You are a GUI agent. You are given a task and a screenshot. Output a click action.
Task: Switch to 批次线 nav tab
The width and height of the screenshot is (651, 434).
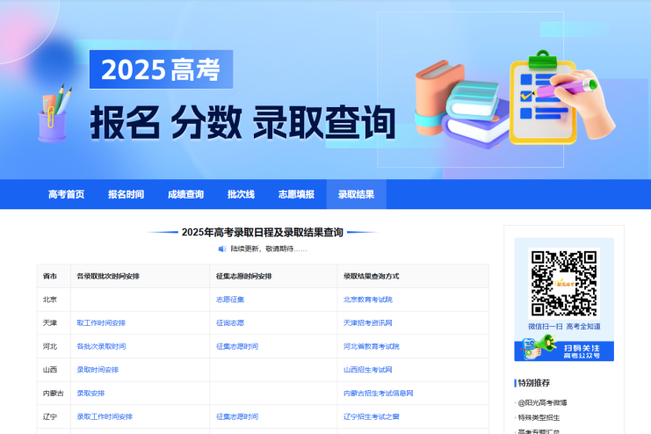(x=241, y=194)
